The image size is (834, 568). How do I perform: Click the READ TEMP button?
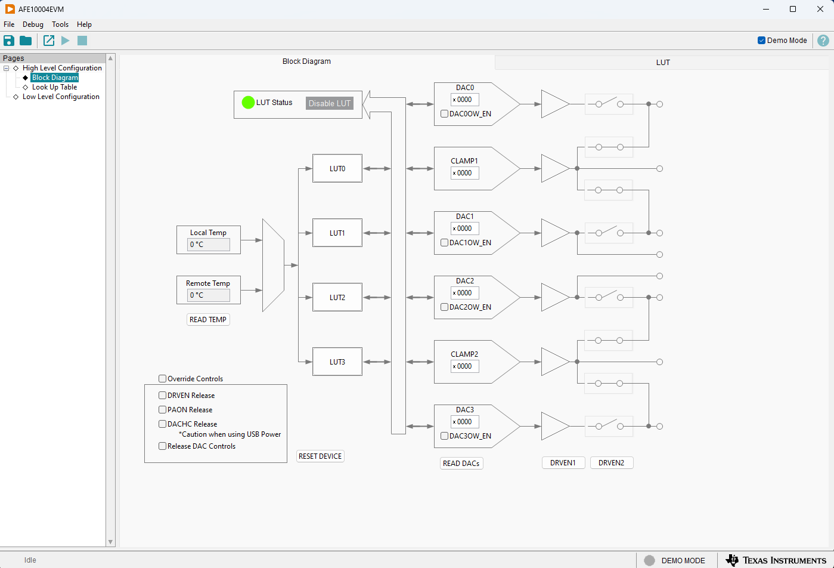click(208, 320)
